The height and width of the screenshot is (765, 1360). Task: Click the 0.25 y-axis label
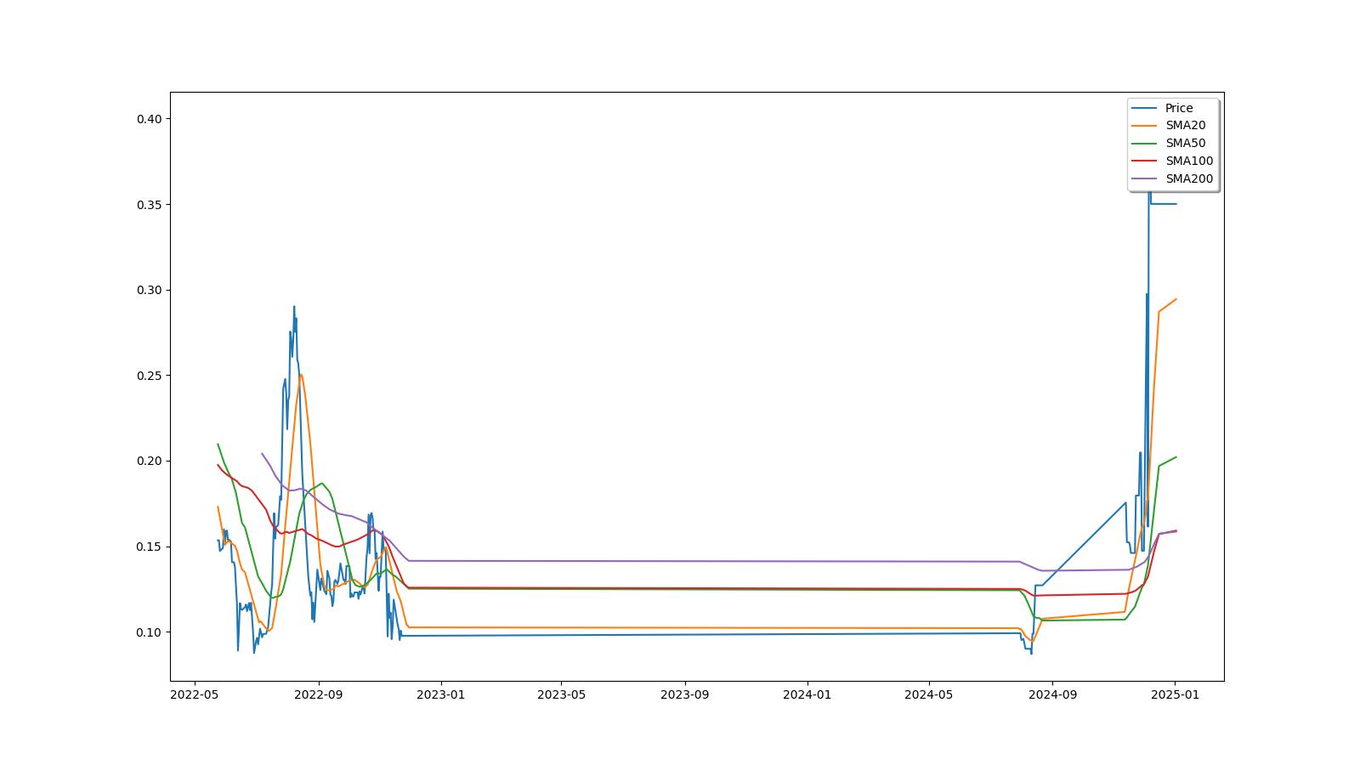click(x=149, y=376)
